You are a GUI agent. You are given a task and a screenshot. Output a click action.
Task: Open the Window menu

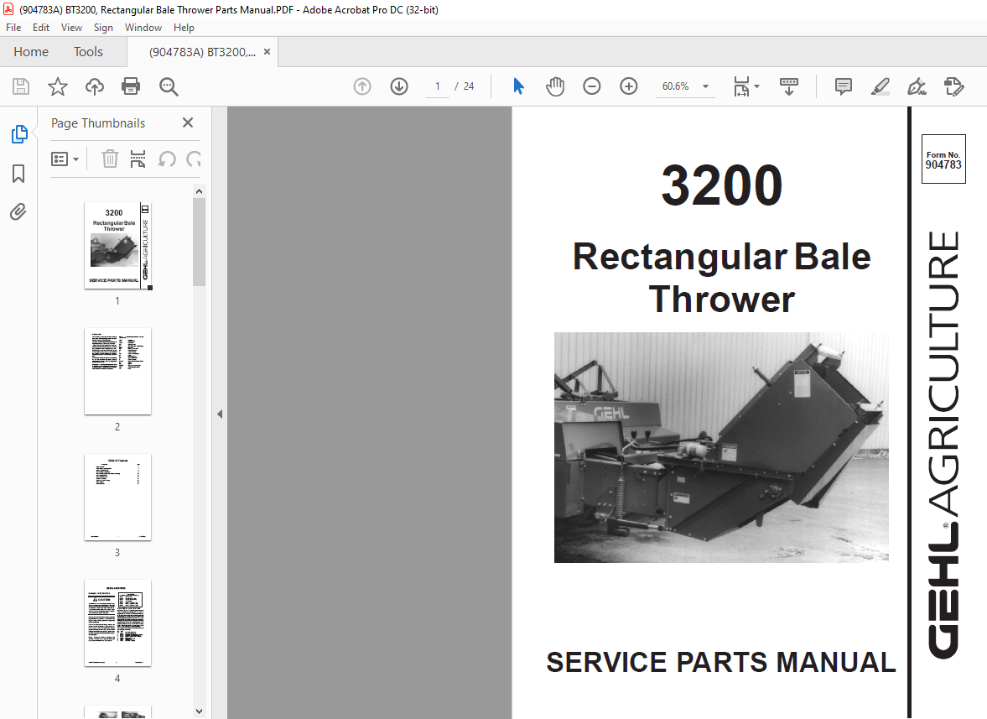coord(143,28)
